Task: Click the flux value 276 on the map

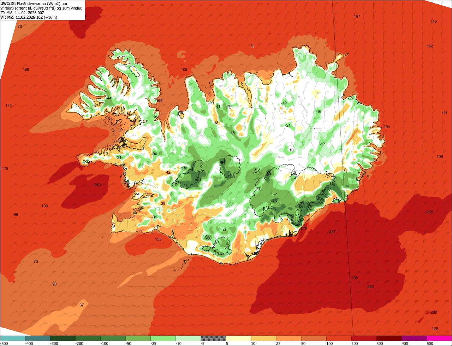Action: tap(304, 229)
